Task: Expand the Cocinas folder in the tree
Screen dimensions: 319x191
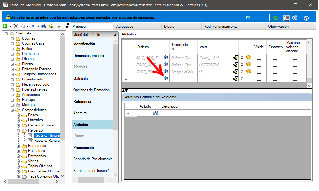Action: click(x=12, y=39)
